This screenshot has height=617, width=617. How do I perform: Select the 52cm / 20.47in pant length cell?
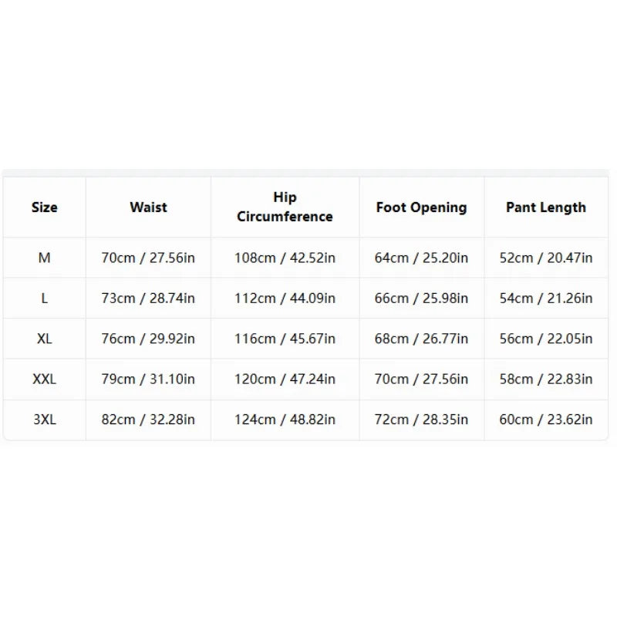point(546,258)
